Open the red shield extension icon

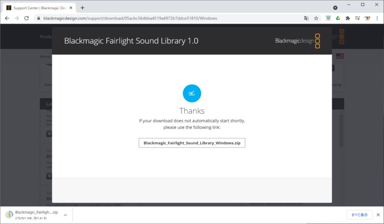tap(328, 18)
